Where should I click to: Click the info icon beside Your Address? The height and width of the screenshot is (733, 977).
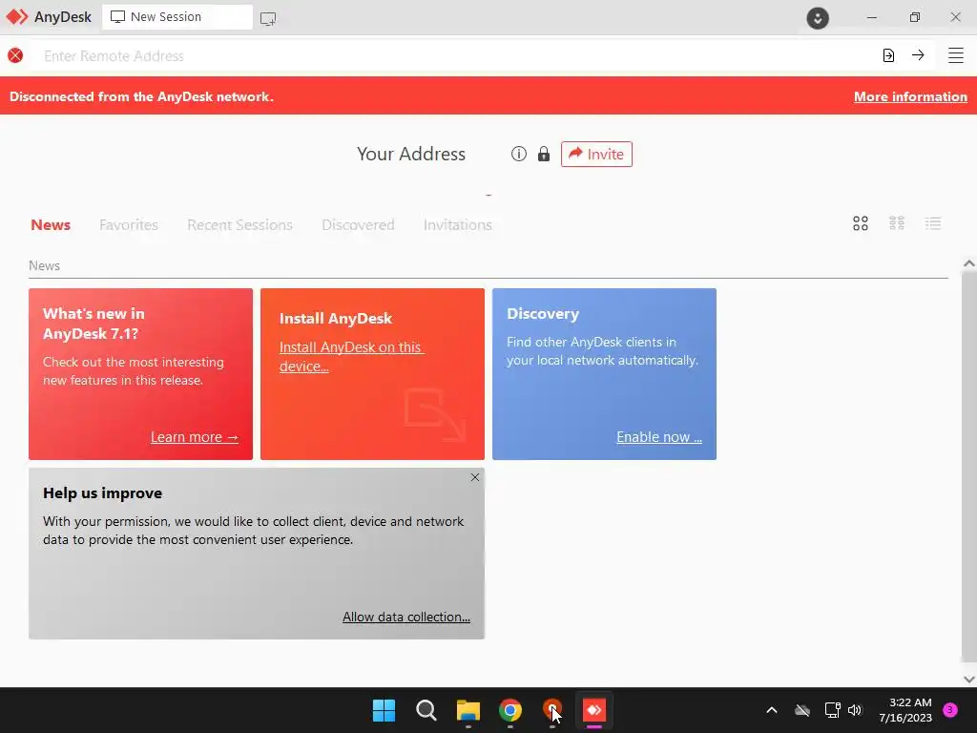pyautogui.click(x=518, y=154)
